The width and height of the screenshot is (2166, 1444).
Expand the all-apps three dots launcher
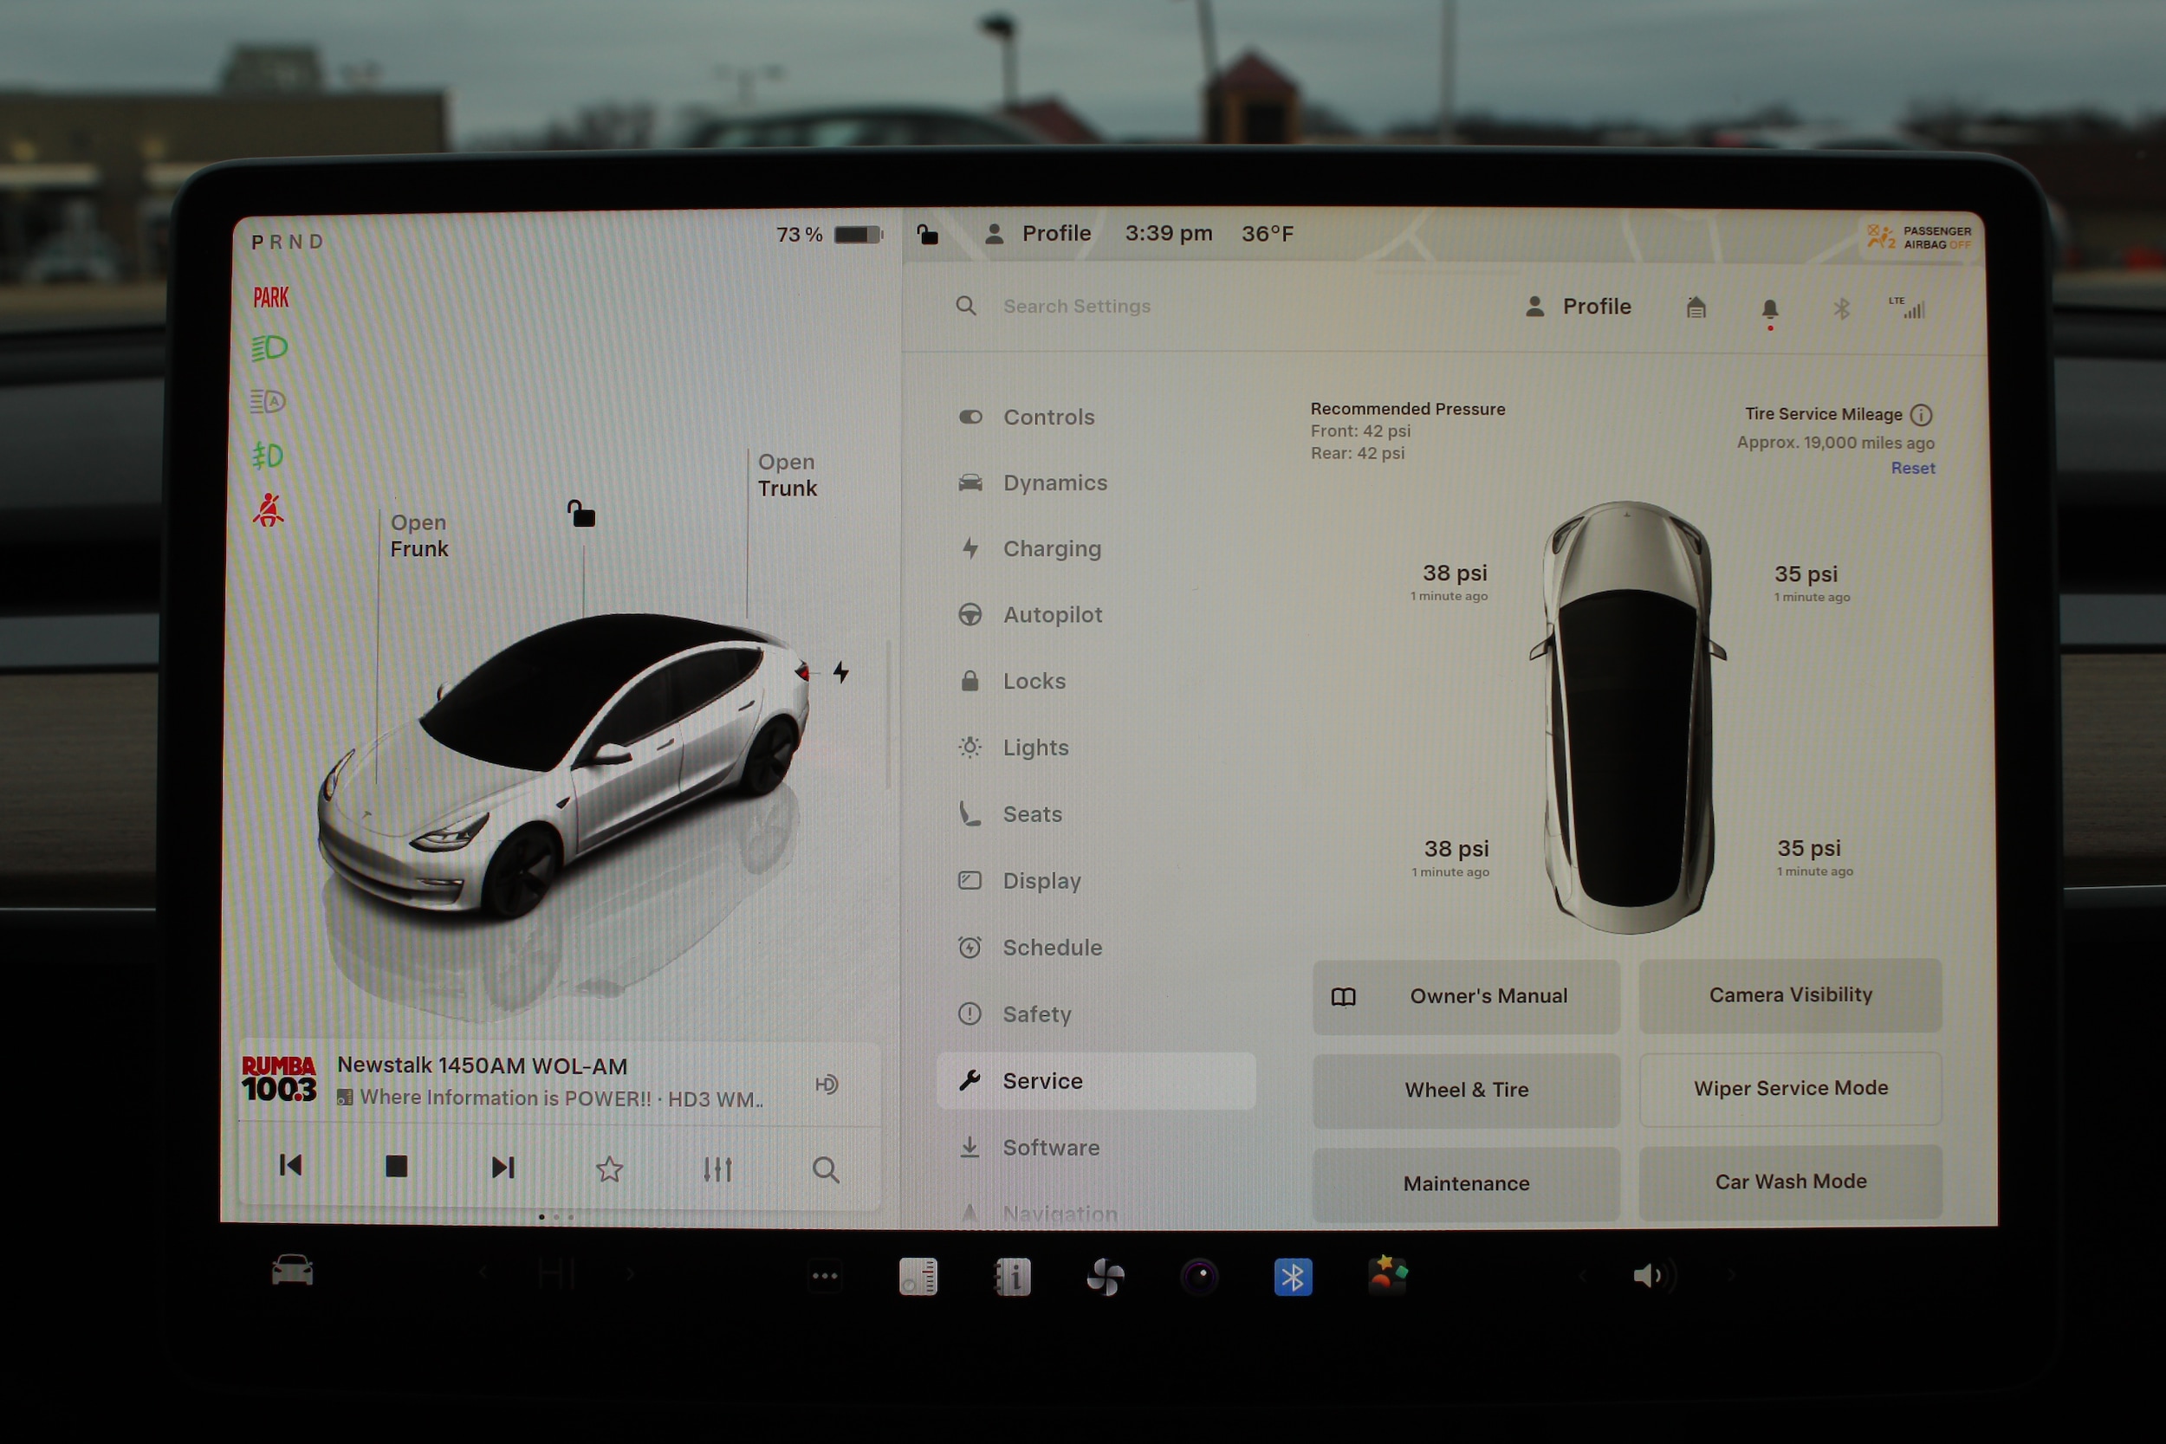(x=824, y=1277)
